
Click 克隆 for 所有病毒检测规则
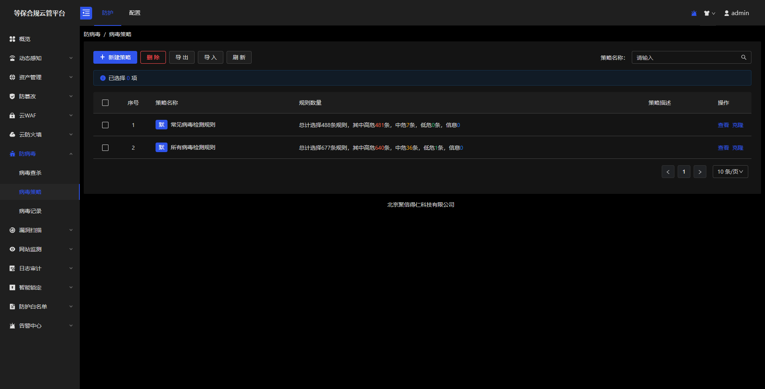[x=737, y=148]
